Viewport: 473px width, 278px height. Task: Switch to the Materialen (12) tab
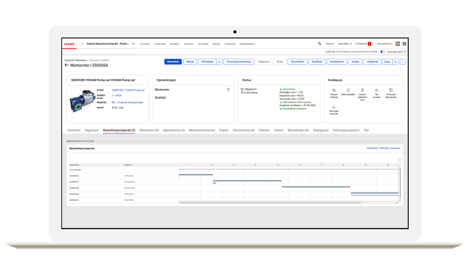point(149,130)
